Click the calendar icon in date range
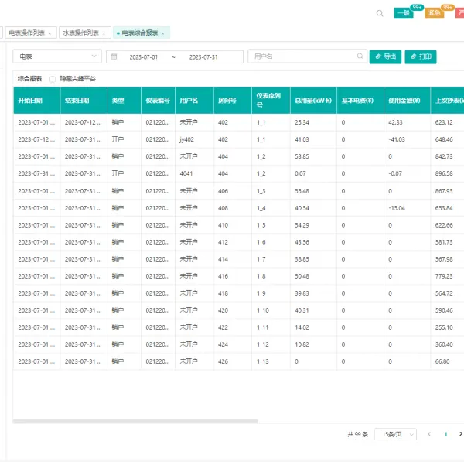 pyautogui.click(x=114, y=56)
